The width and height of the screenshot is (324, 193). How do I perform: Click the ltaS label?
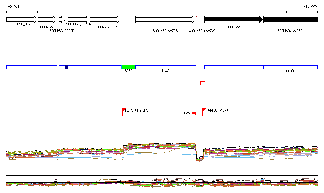pyautogui.click(x=165, y=71)
